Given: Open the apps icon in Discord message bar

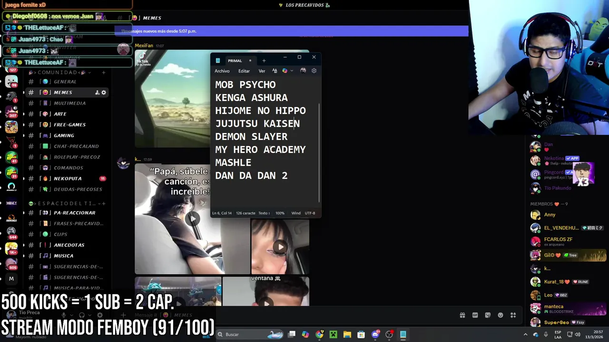Looking at the screenshot, I should point(513,315).
